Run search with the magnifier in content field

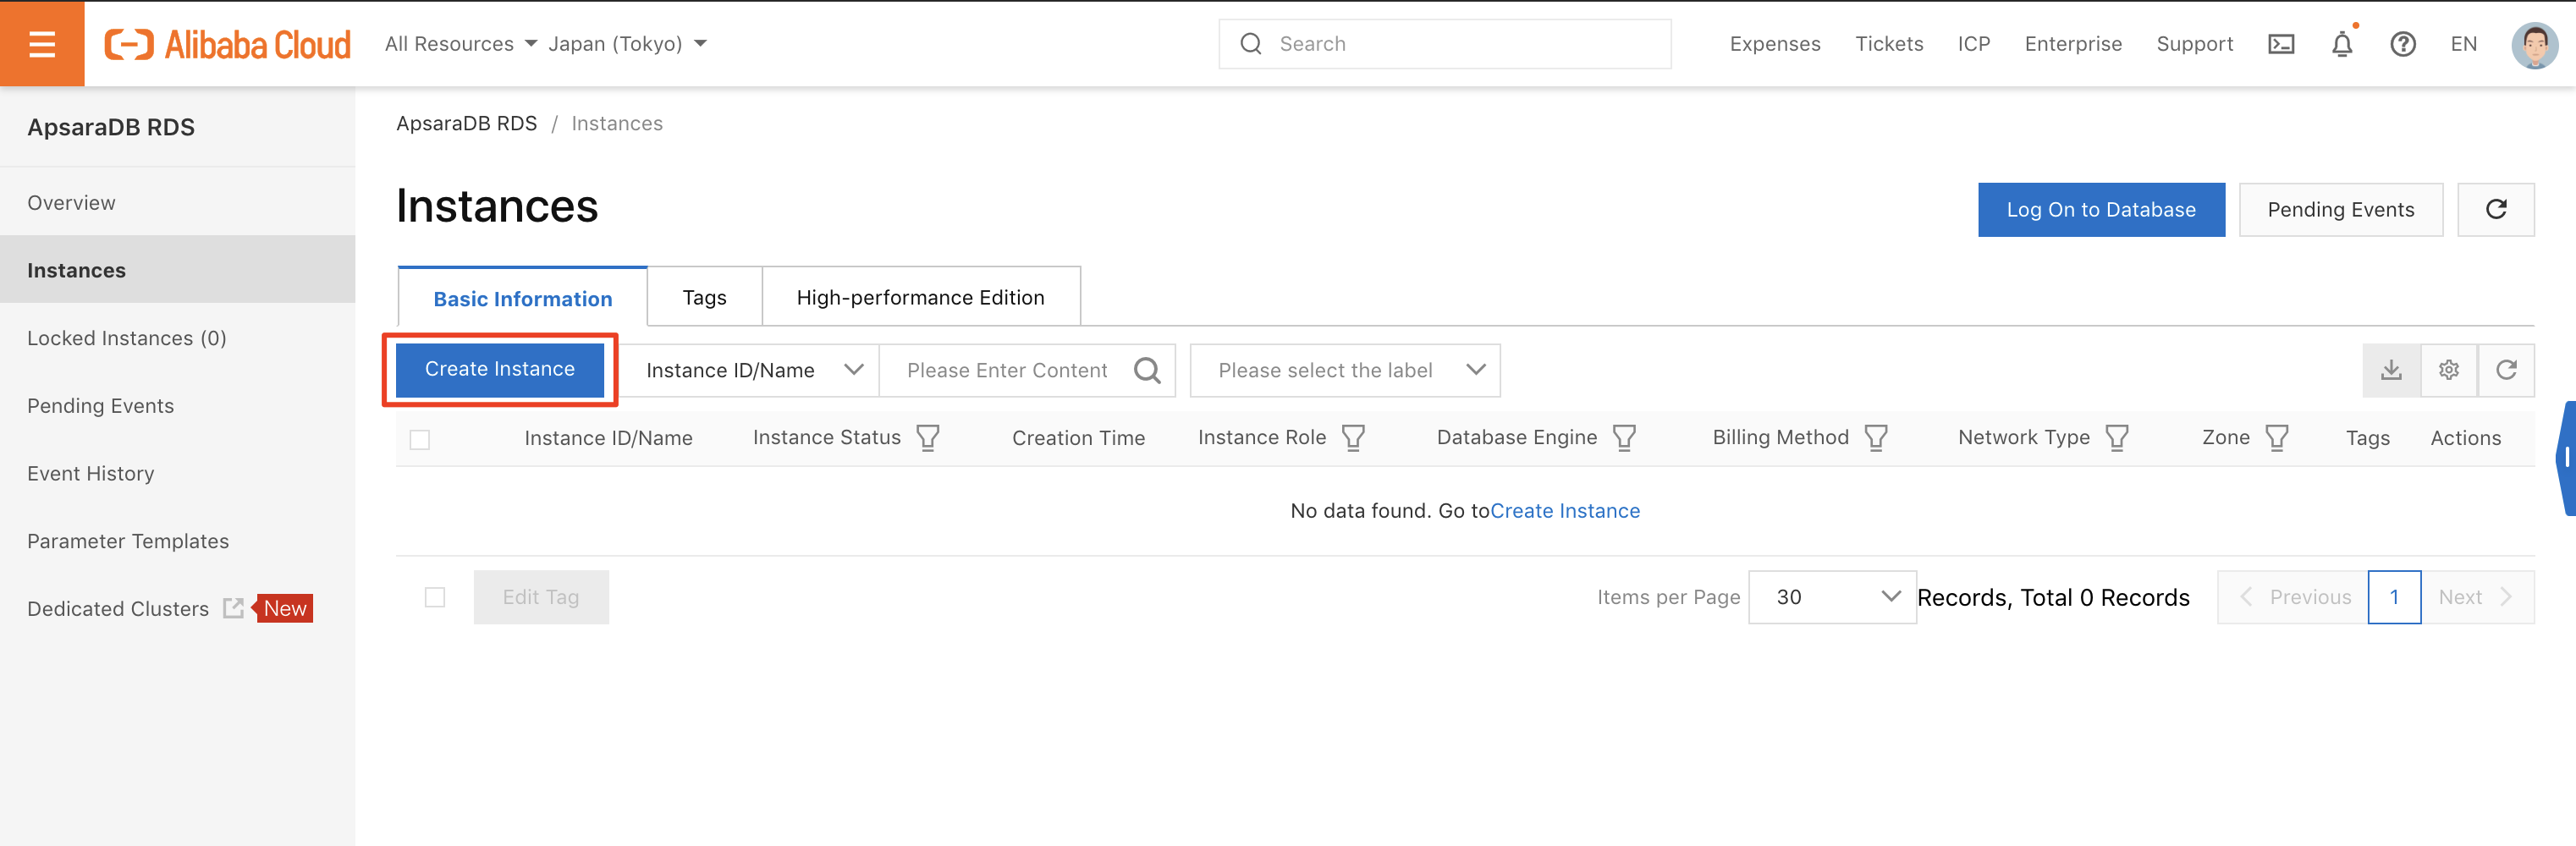1147,371
